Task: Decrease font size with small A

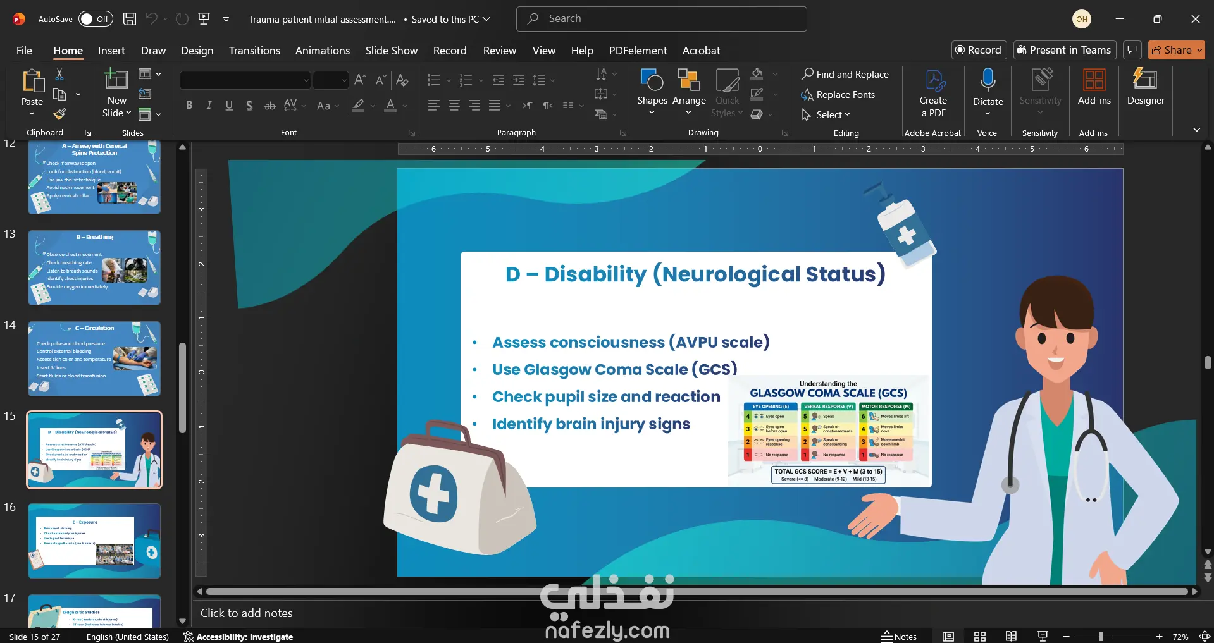Action: tap(380, 80)
